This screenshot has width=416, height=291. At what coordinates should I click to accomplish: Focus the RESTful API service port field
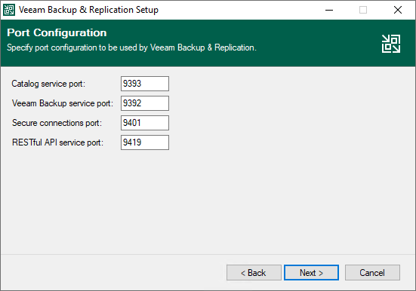pos(145,142)
